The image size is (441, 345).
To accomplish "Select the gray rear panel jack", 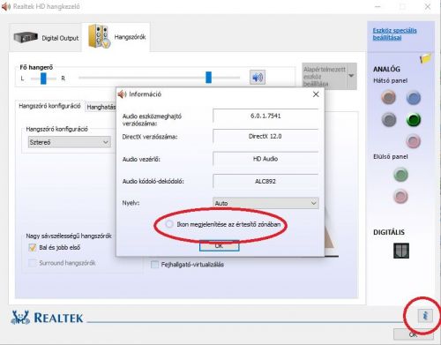I will (x=389, y=120).
